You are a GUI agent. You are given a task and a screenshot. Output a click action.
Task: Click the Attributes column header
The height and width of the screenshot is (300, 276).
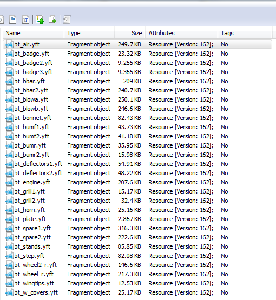point(181,33)
